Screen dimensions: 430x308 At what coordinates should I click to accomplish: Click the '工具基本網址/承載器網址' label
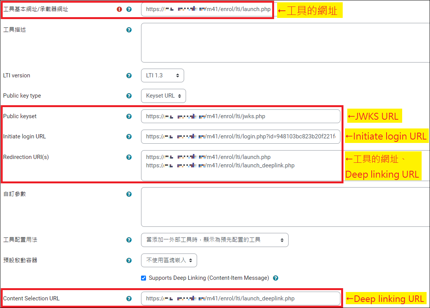click(36, 9)
